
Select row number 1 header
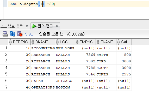(x=4, y=48)
